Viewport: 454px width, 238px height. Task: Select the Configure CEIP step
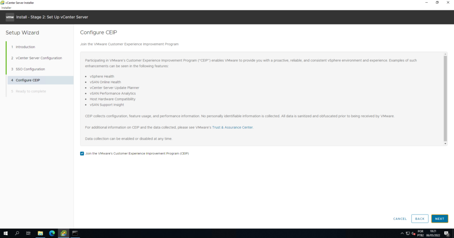click(40, 81)
